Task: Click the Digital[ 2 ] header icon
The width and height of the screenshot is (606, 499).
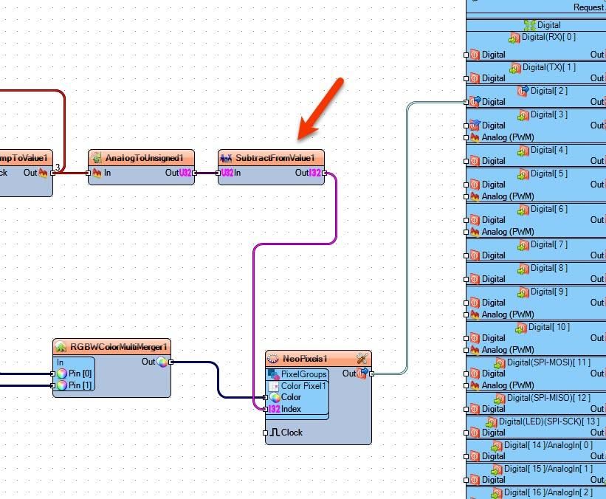Action: (x=523, y=92)
